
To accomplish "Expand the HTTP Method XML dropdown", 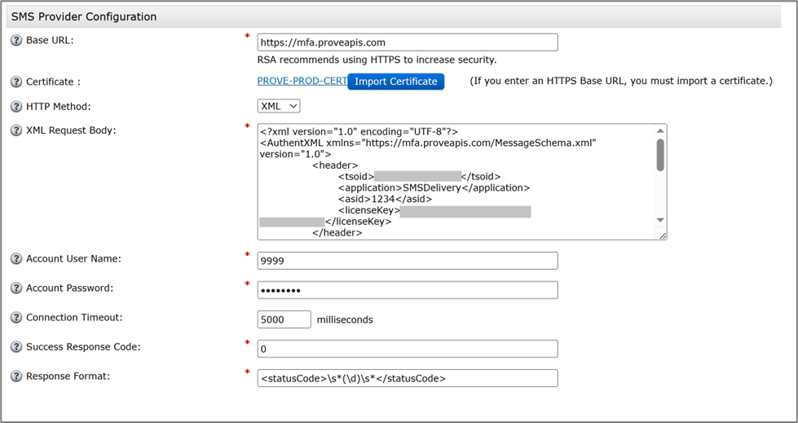I will point(279,106).
